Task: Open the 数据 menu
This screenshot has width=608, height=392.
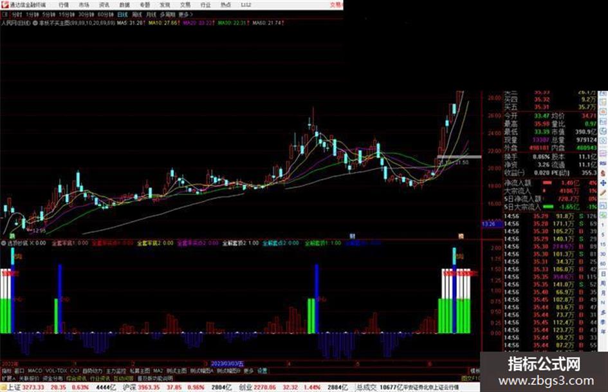Action: pyautogui.click(x=124, y=5)
